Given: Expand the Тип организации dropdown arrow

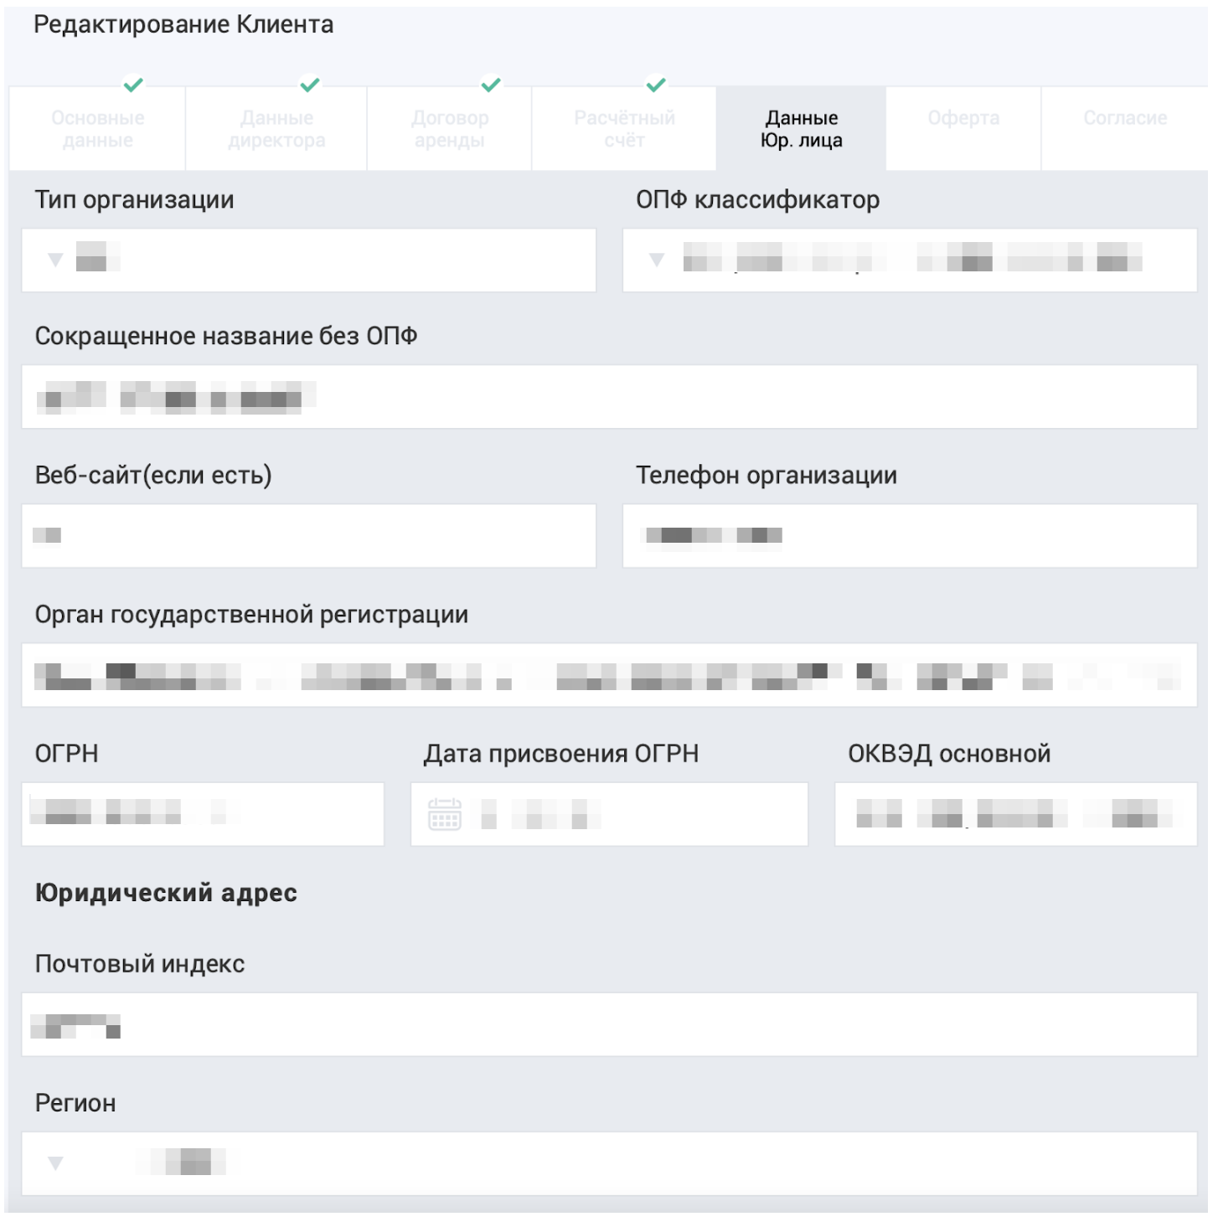Looking at the screenshot, I should click(x=55, y=260).
